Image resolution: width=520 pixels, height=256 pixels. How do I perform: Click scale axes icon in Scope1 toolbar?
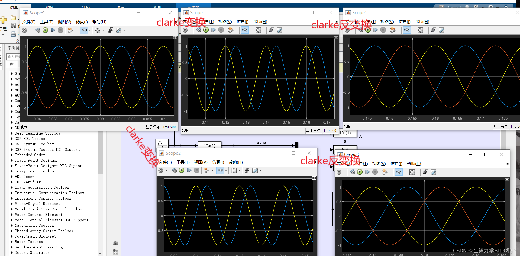click(x=420, y=30)
